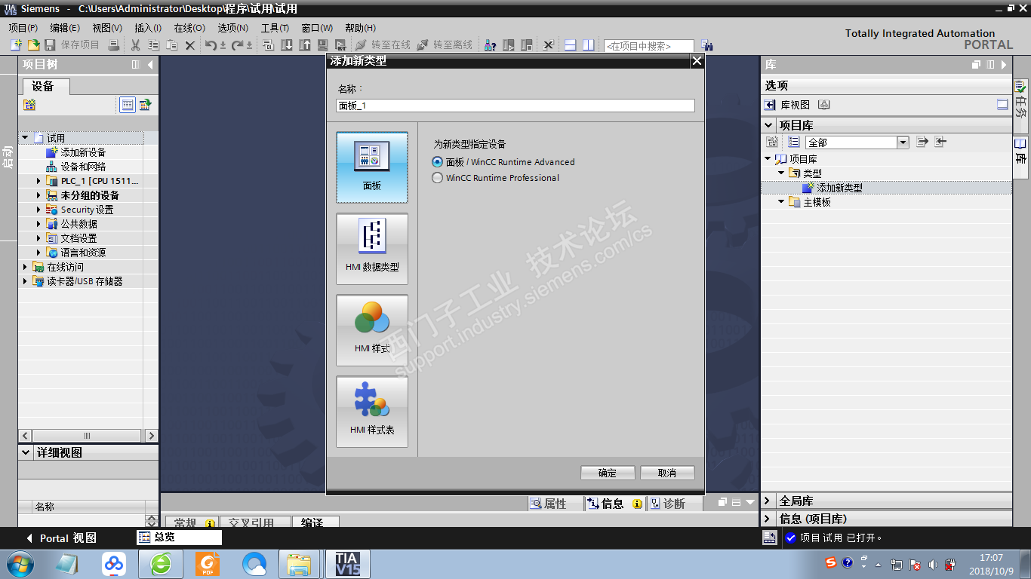
Task: Click the split editor horizontally icon
Action: [571, 45]
